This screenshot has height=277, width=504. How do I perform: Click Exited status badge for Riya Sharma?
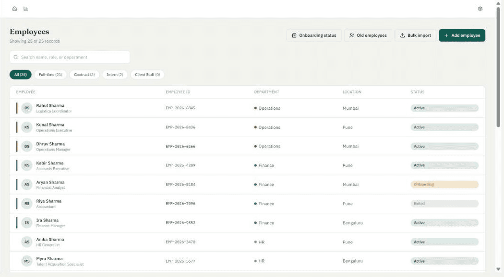[444, 204]
